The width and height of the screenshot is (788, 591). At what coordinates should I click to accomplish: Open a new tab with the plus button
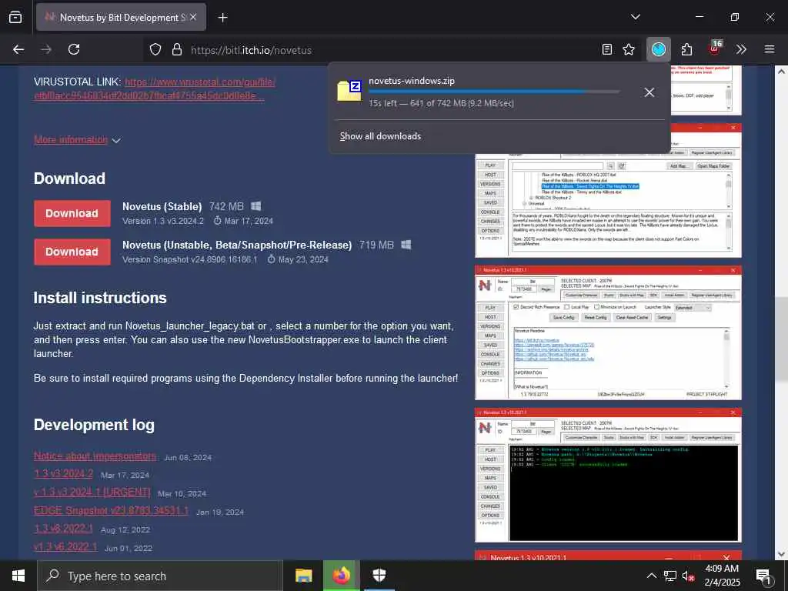(x=222, y=18)
